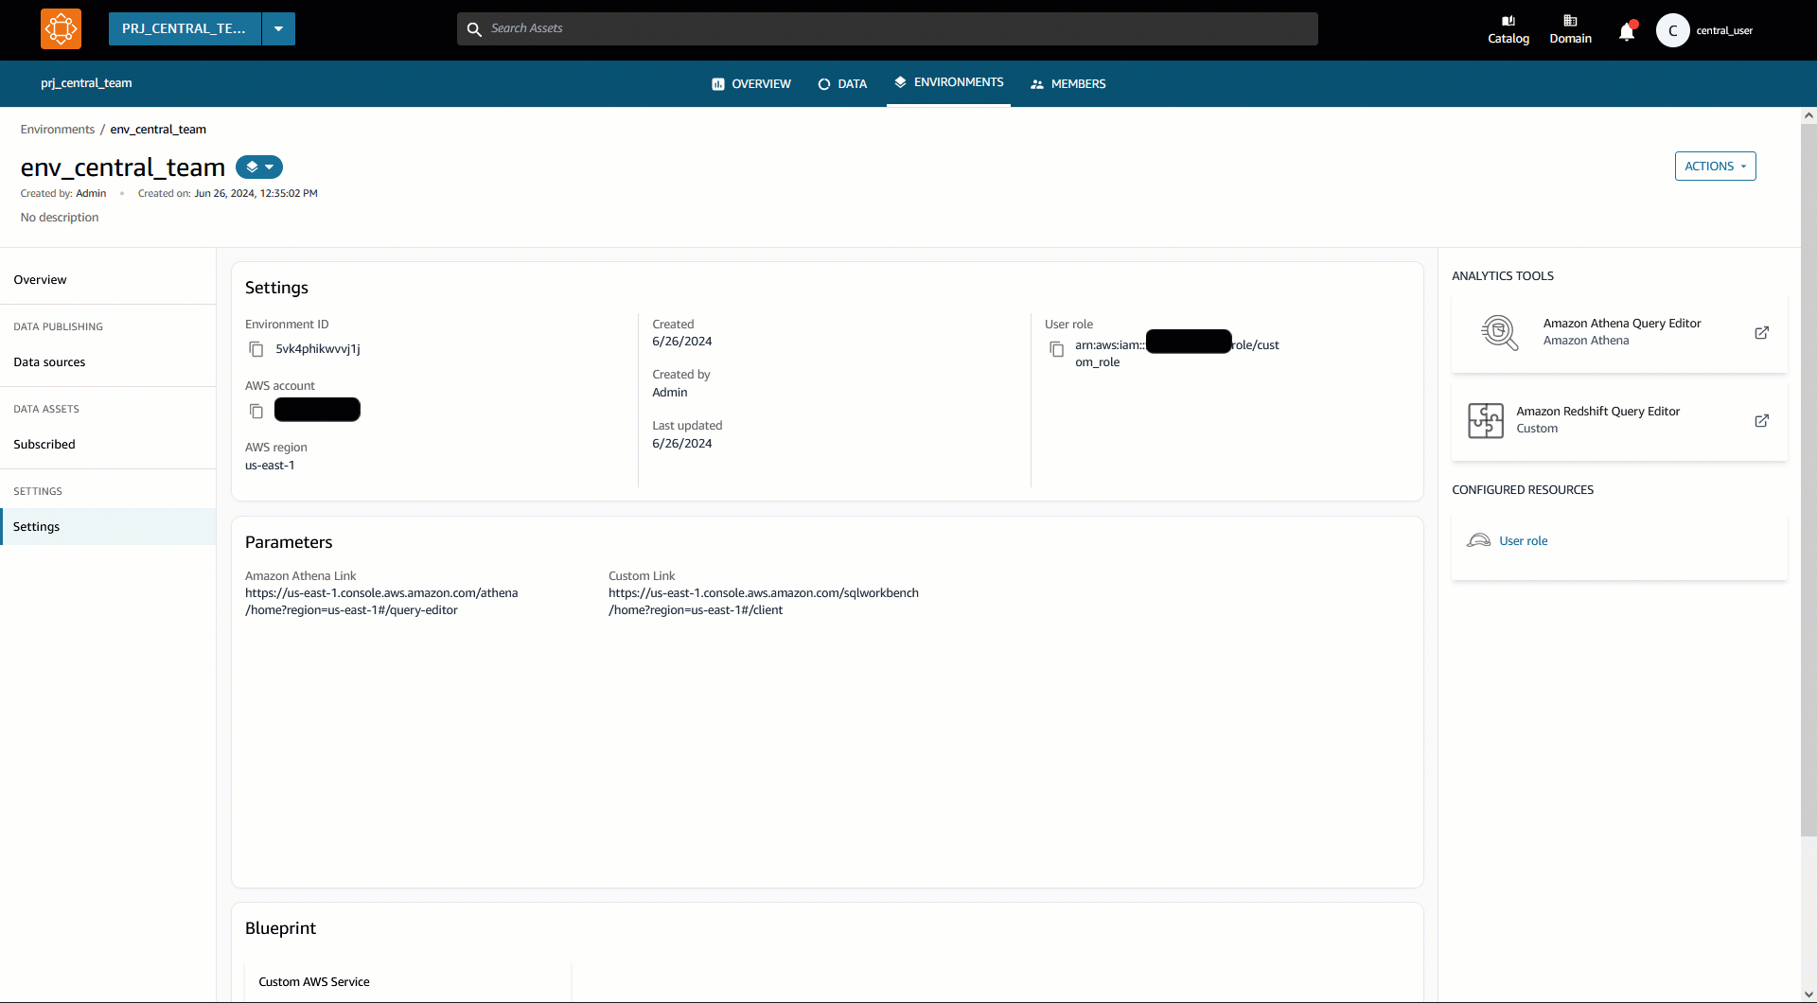Screen dimensions: 1817x1003
Task: Launch Amazon Athena Query Editor externally
Action: coord(1762,333)
